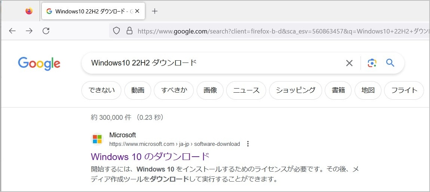The image size is (430, 192).
Task: Go forward using the forward arrow
Action: tap(29, 31)
